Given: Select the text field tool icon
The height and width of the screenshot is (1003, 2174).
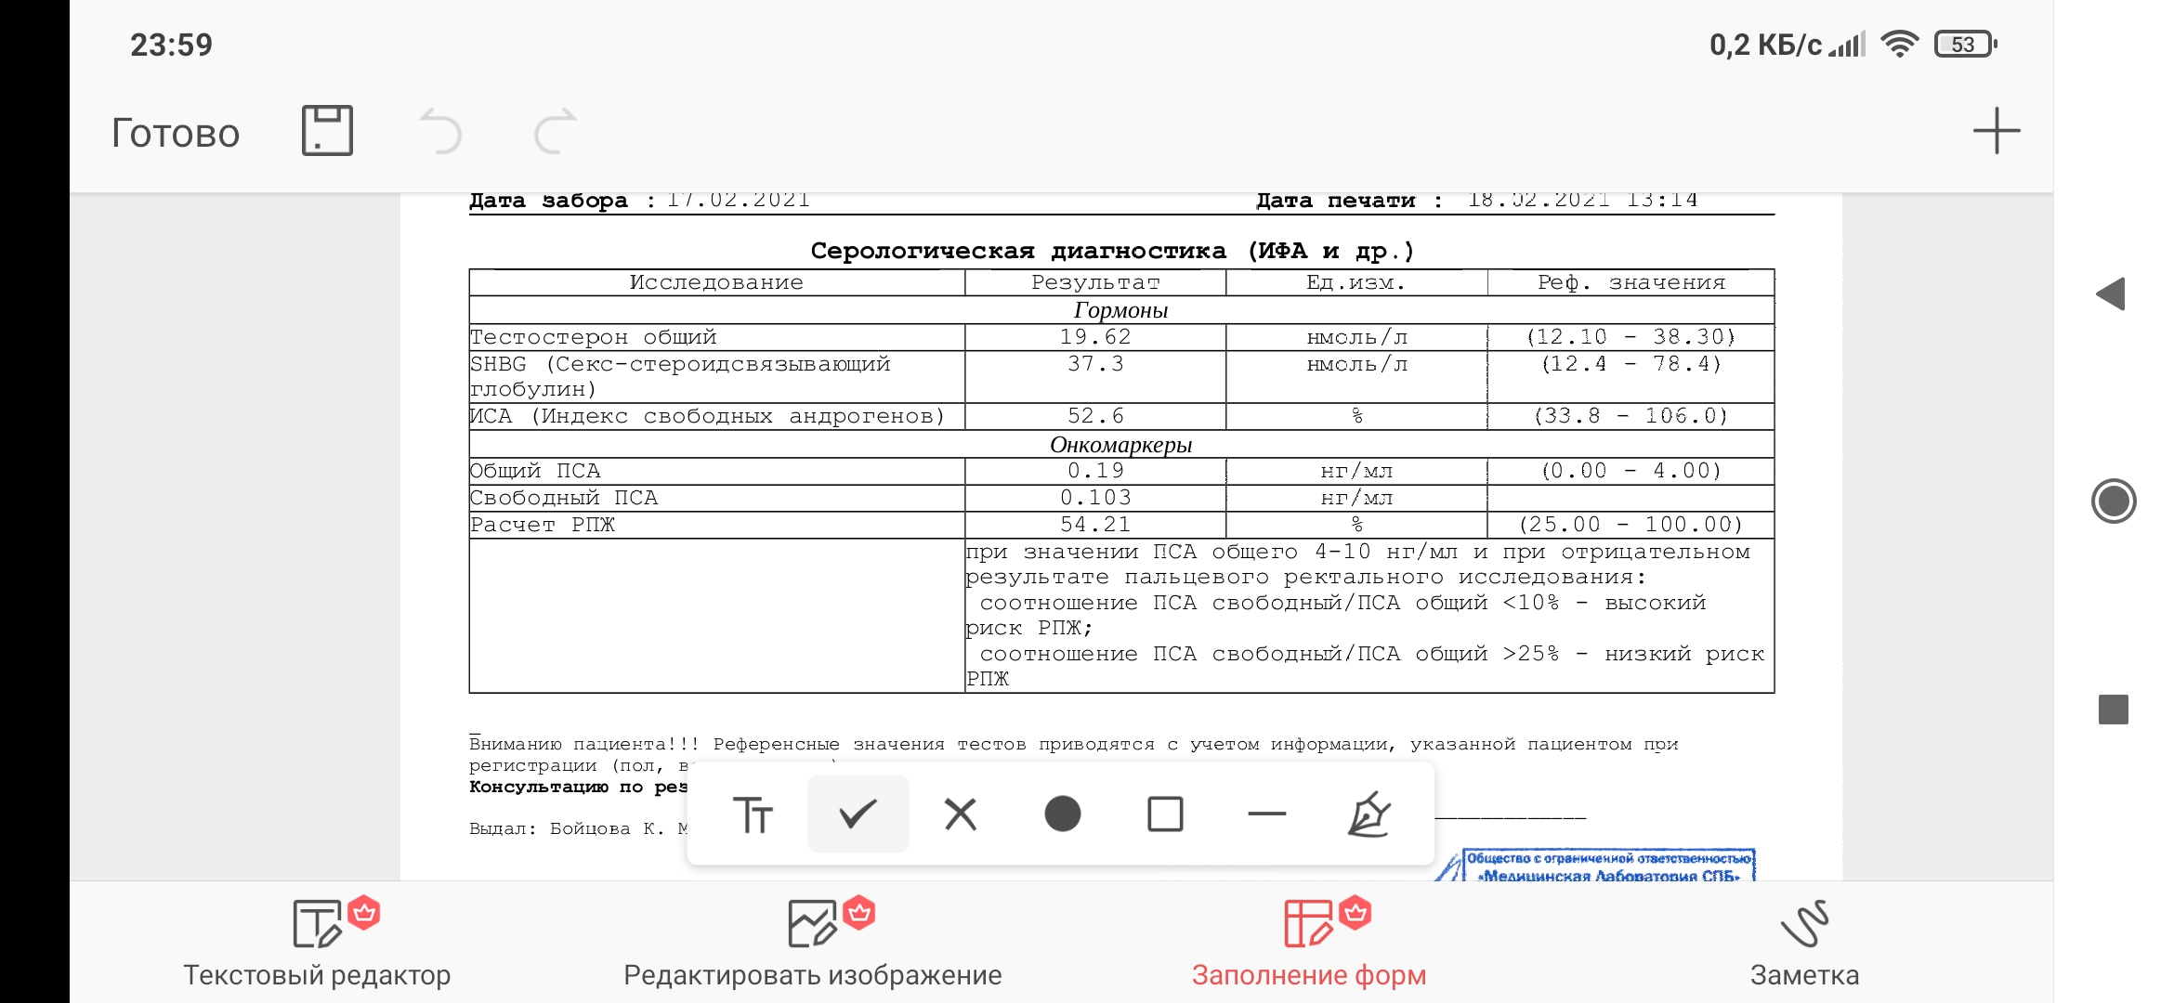Looking at the screenshot, I should tap(753, 814).
